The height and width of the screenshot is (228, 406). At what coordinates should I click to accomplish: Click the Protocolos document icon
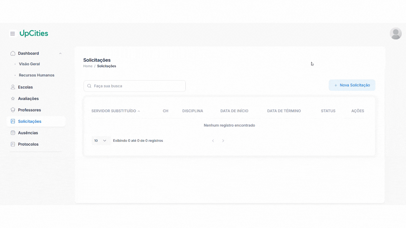coord(13,144)
